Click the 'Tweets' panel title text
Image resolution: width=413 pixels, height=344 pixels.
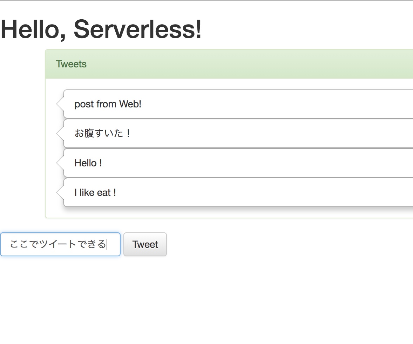pyautogui.click(x=71, y=64)
